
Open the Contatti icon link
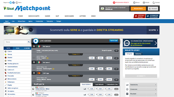[x=154, y=2]
